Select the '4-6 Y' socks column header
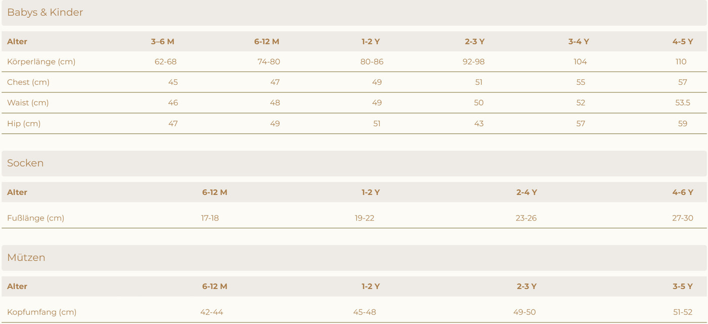The image size is (708, 324). point(682,192)
